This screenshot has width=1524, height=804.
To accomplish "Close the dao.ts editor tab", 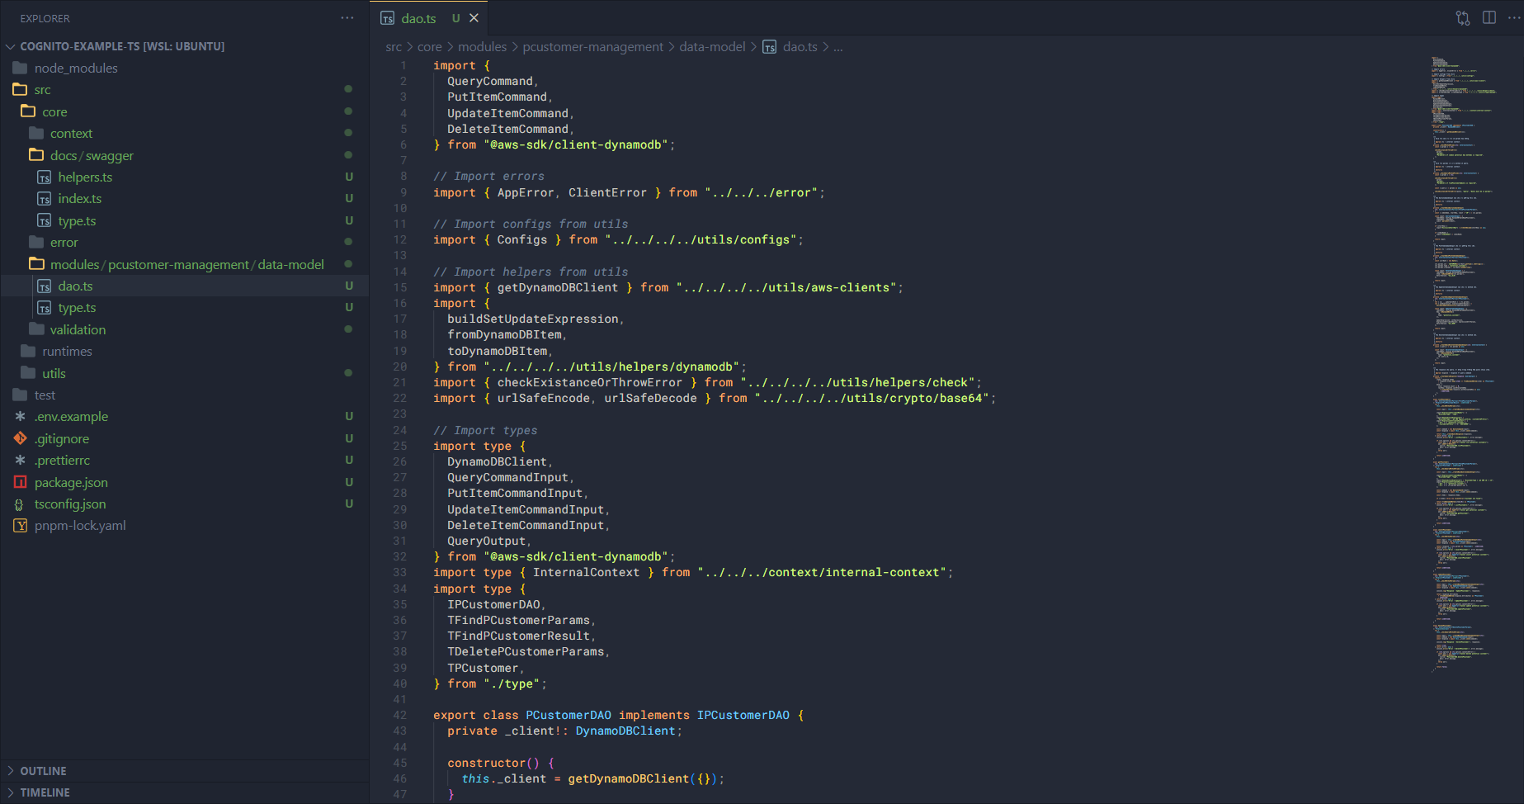I will (x=474, y=18).
